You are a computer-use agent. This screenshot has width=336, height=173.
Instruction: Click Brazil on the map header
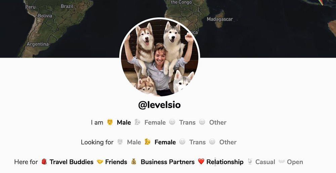[x=67, y=6]
